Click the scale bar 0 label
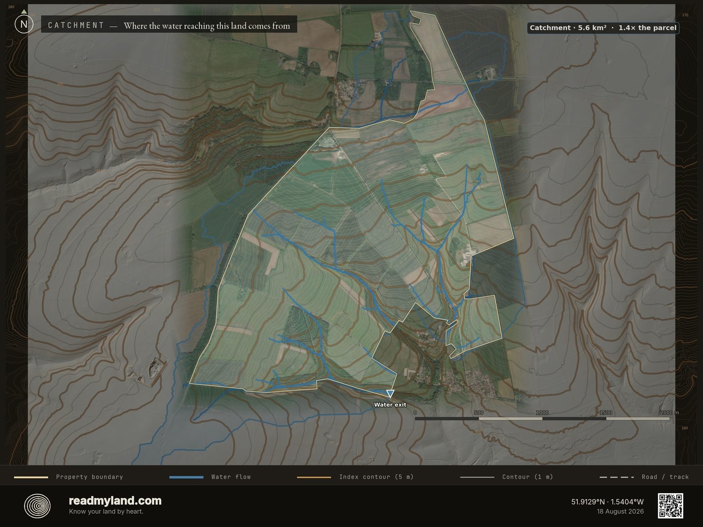703x527 pixels. pos(415,413)
